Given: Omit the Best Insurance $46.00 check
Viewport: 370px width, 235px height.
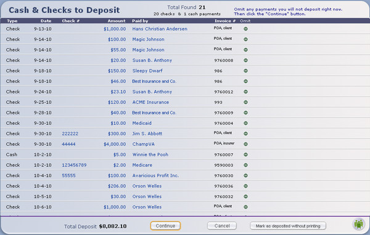Looking at the screenshot, I should pyautogui.click(x=245, y=81).
